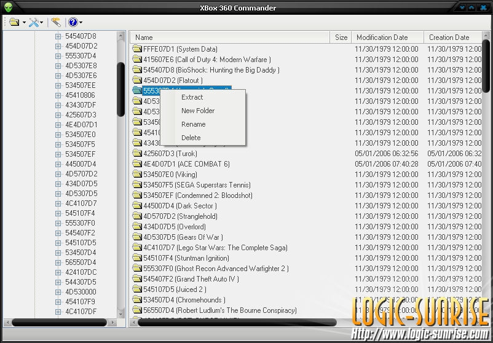This screenshot has width=493, height=343.
Task: Expand the 454D07D2 tree node
Action: (x=58, y=46)
